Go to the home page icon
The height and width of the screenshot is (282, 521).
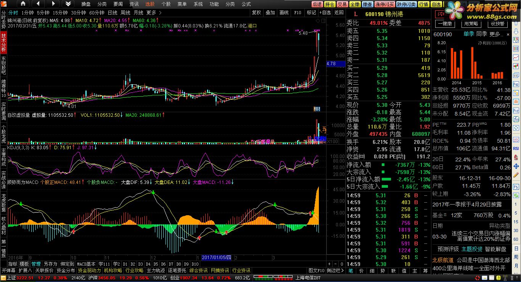(x=23, y=4)
